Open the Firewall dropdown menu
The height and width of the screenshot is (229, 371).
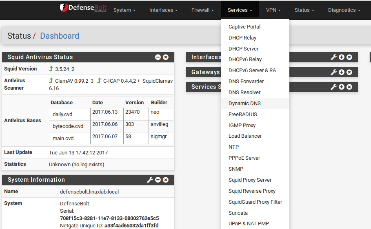(x=202, y=10)
